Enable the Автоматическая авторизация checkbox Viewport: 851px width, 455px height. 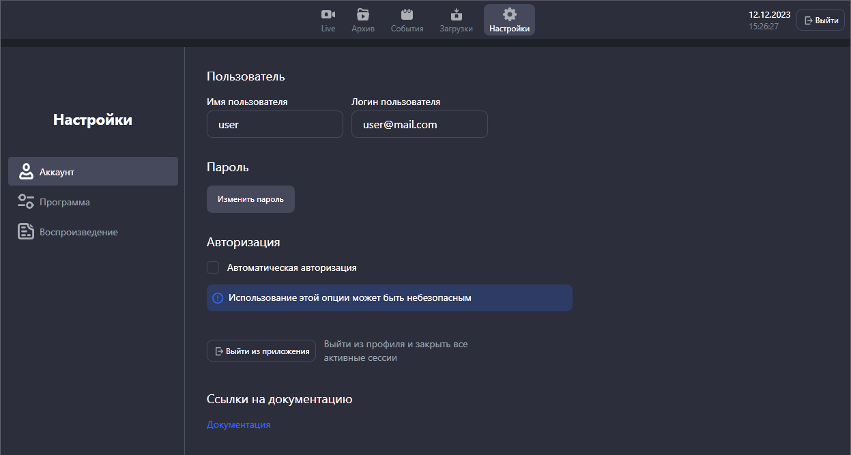tap(213, 267)
